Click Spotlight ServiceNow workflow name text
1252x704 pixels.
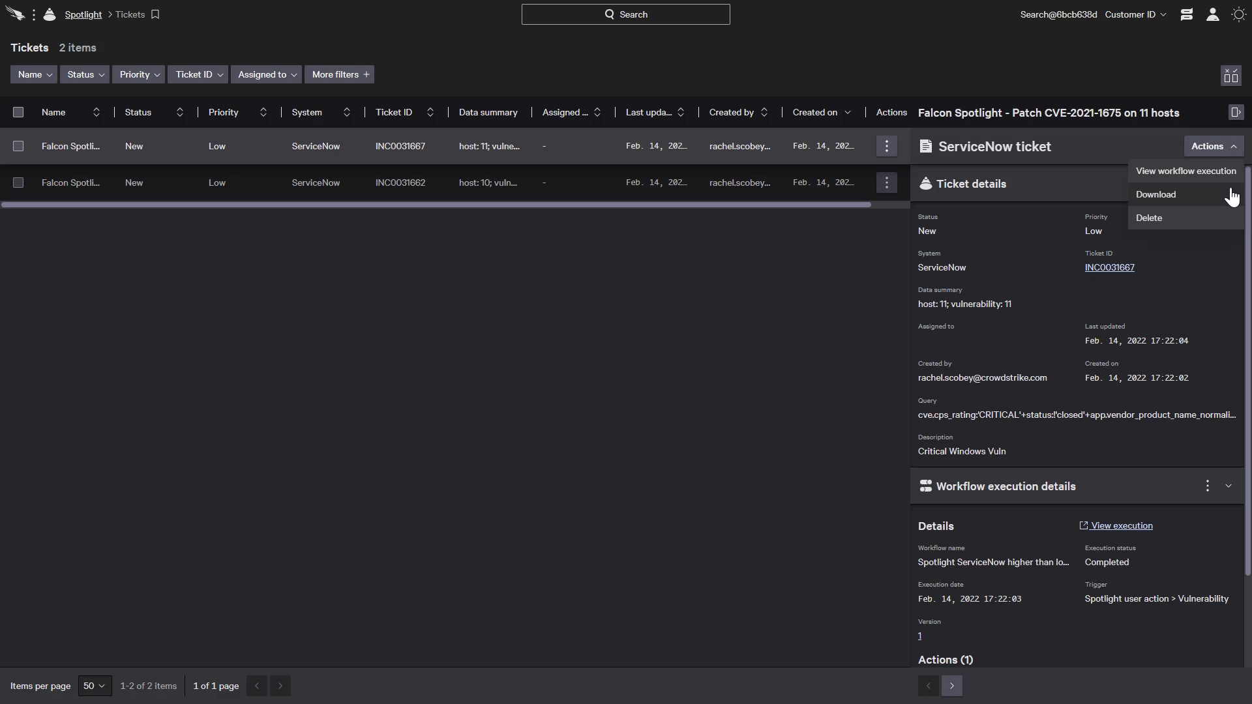coord(994,562)
